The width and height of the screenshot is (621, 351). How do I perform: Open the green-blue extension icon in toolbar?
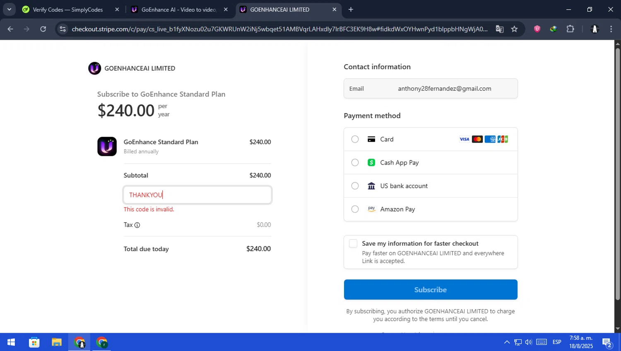click(554, 29)
